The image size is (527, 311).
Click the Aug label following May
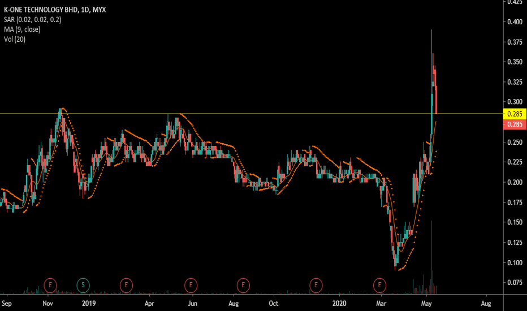[486, 304]
